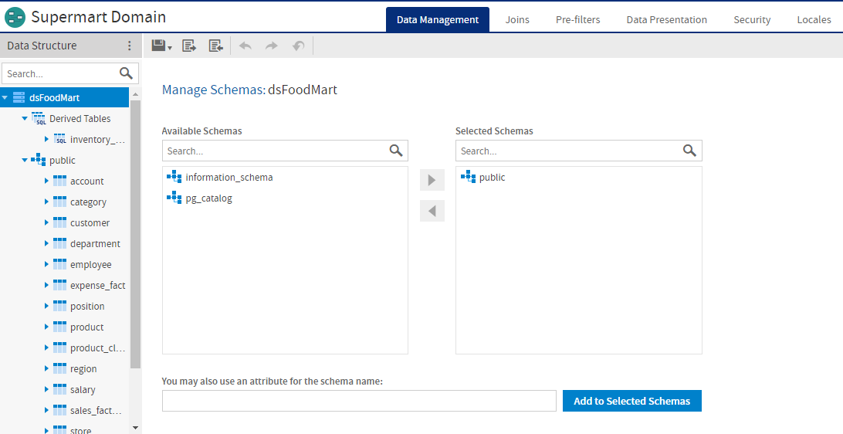The image size is (843, 434).
Task: Open the Save dropdown icon
Action: tap(161, 46)
